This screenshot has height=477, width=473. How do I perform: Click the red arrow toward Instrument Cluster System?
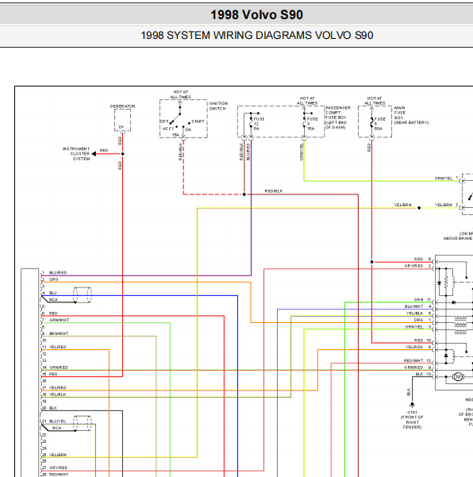[94, 154]
